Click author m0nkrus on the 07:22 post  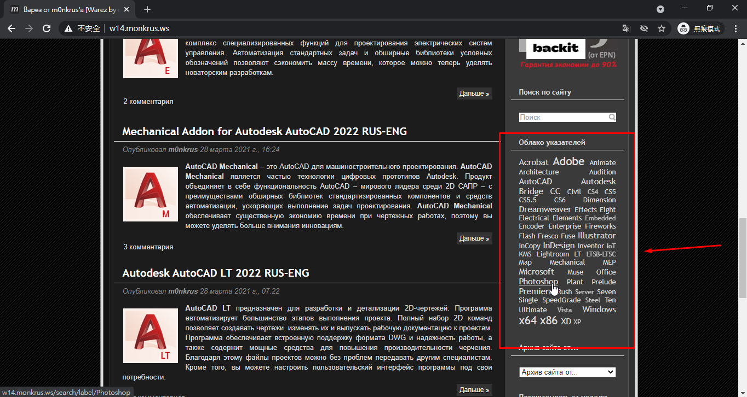[183, 291]
